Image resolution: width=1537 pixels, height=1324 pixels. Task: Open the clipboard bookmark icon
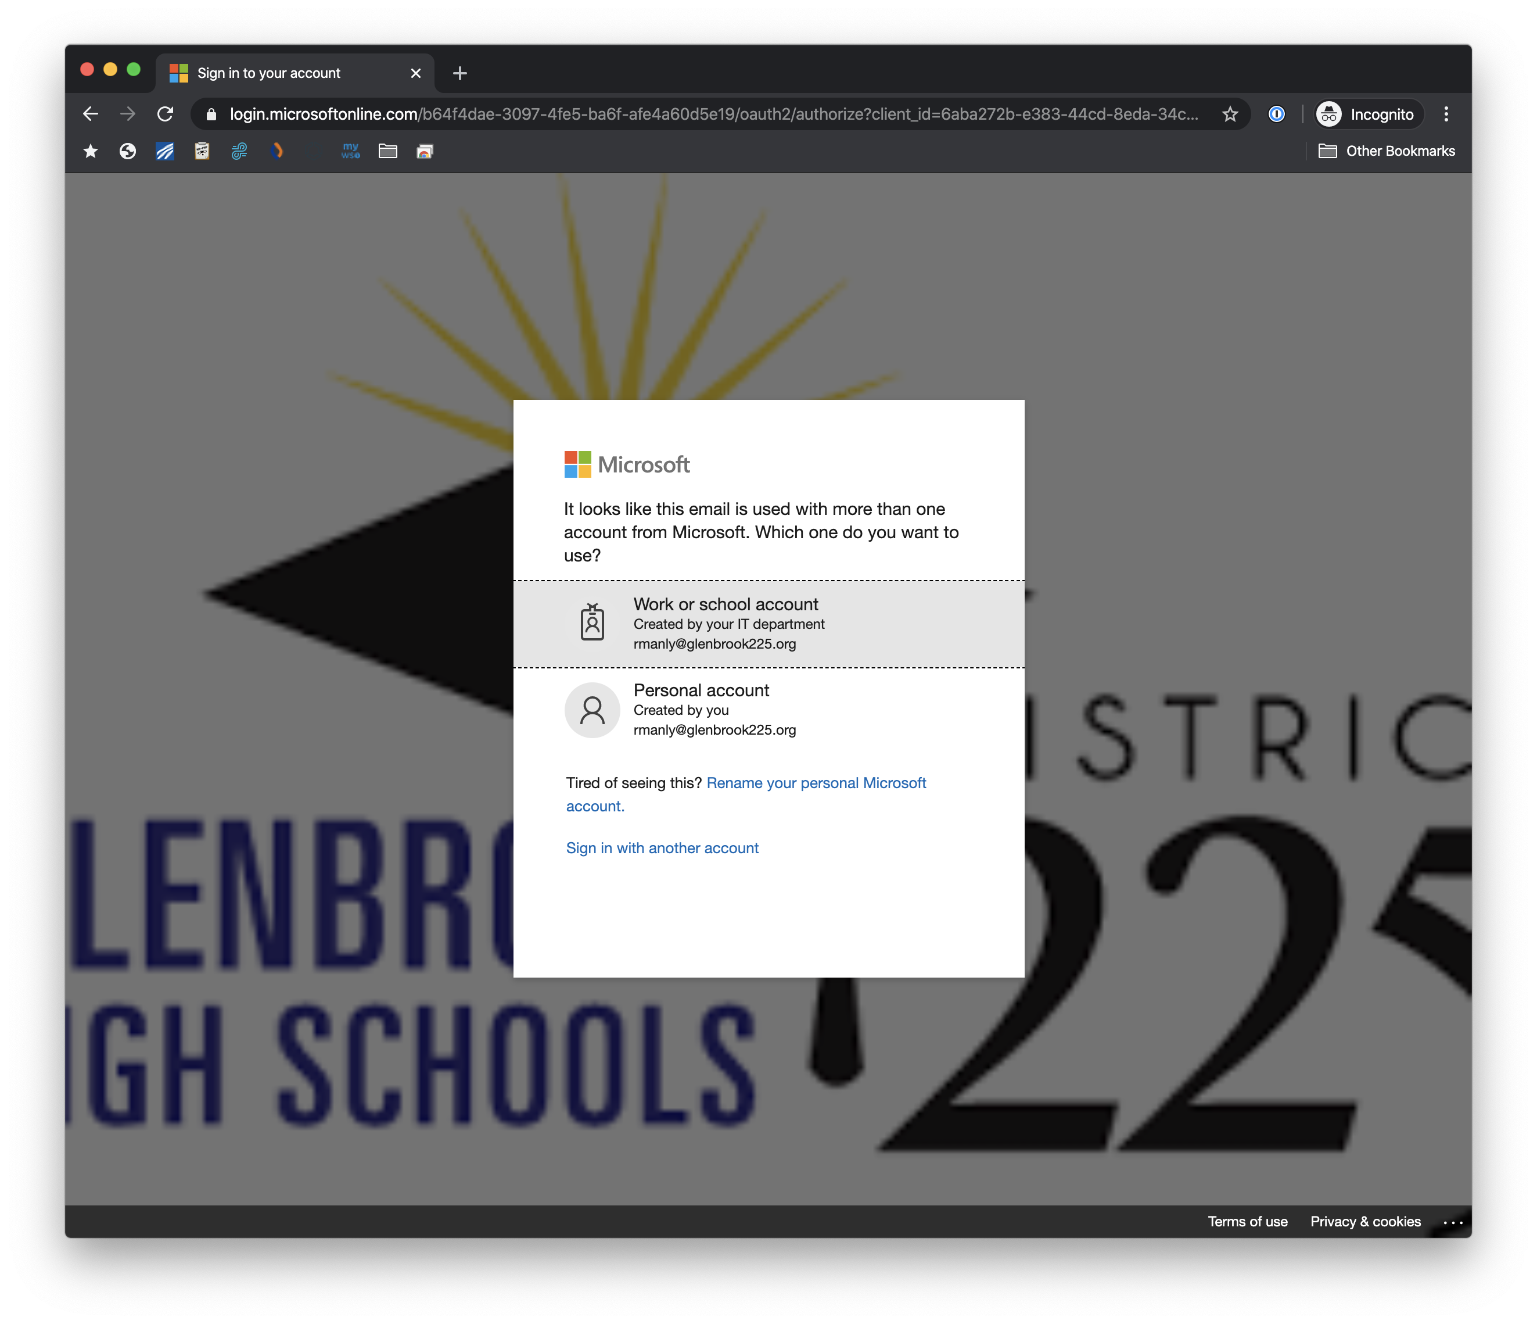click(x=202, y=151)
